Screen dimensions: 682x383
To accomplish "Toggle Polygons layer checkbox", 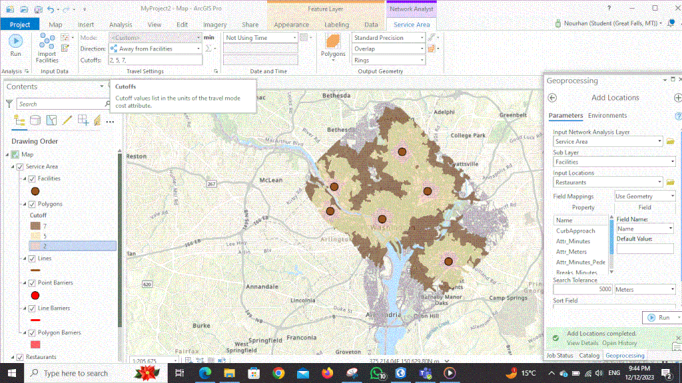I will (32, 204).
